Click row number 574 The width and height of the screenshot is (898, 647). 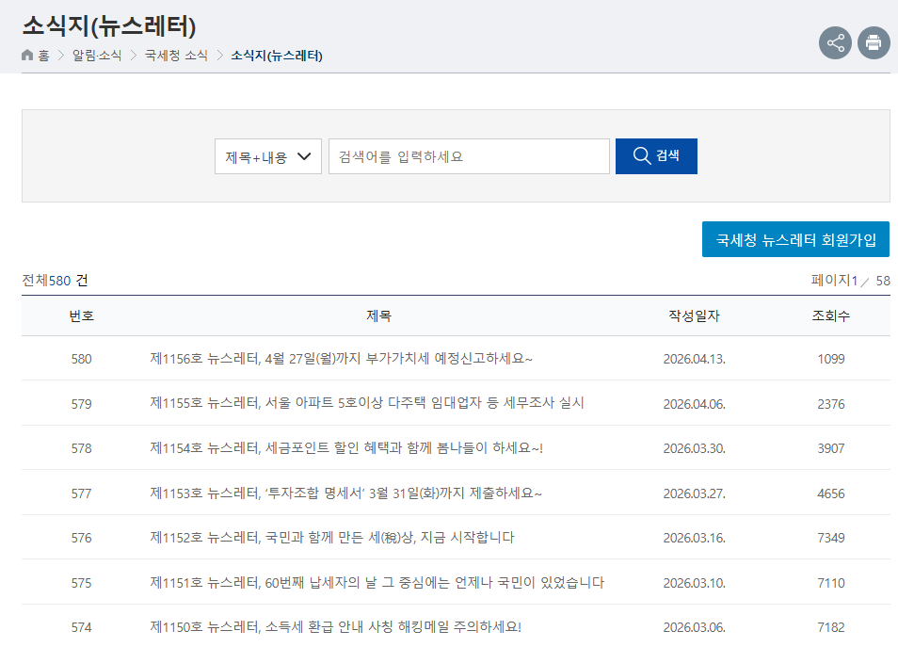[x=81, y=627]
